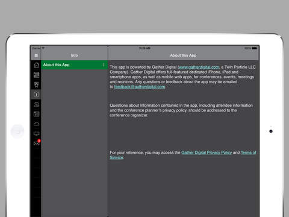
Task: Select the award ribbon sidebar icon
Action: (x=36, y=84)
